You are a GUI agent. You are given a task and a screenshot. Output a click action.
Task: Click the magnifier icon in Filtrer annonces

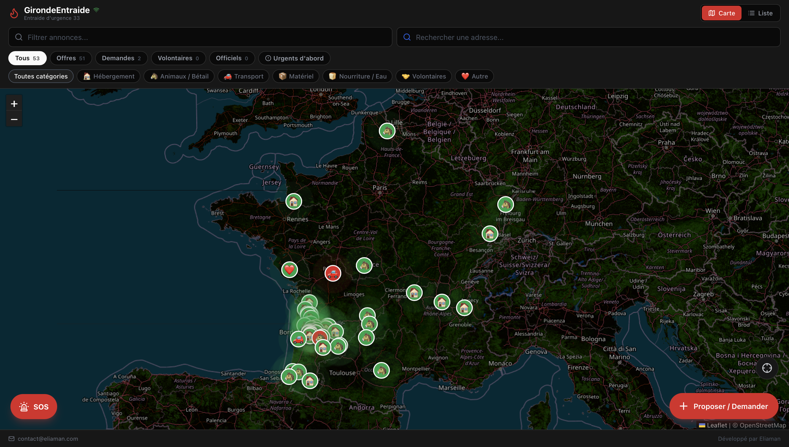click(x=19, y=37)
